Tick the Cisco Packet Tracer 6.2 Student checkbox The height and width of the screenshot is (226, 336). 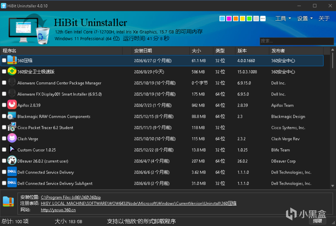click(4, 128)
